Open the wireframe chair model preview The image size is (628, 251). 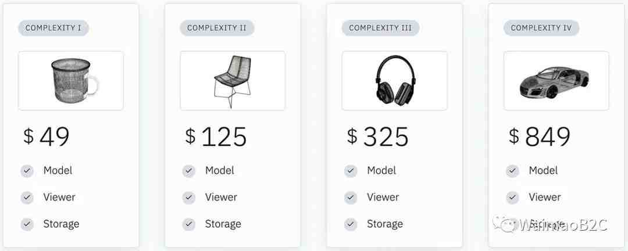tap(233, 81)
